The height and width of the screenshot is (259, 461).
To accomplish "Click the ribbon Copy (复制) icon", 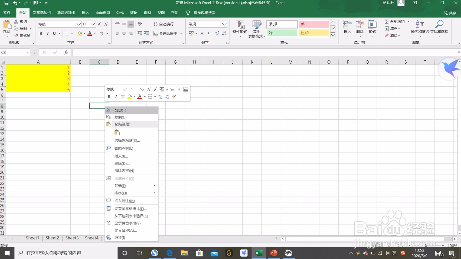I will (16, 28).
